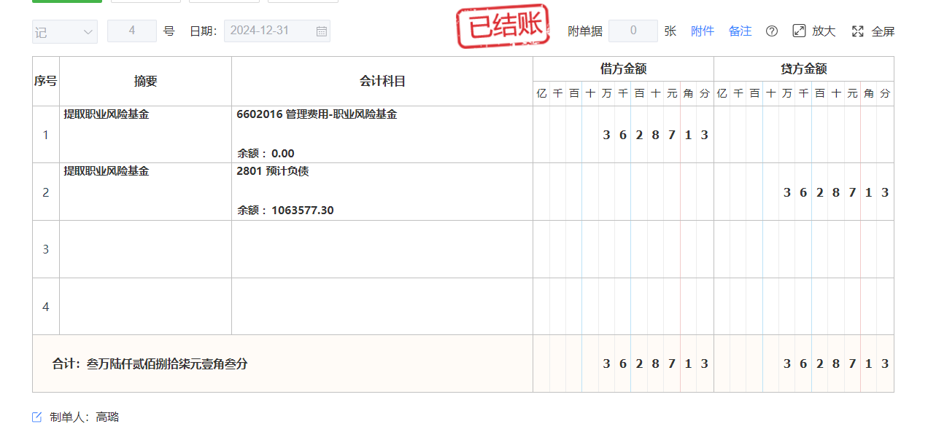Click the red 已结账 stamp
This screenshot has width=928, height=440.
[x=503, y=28]
